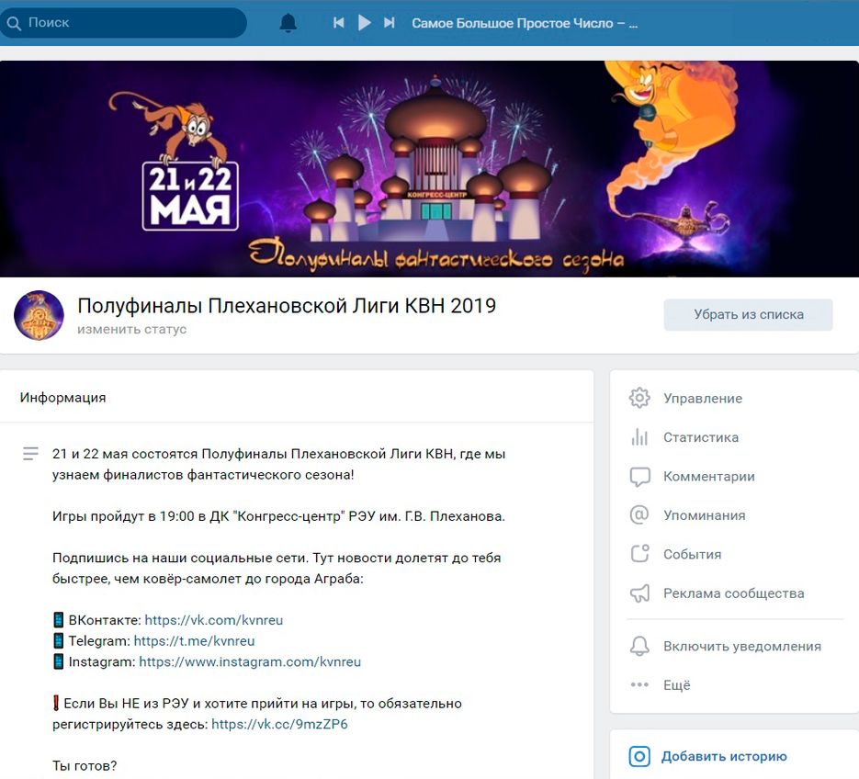Open Реклама сообщества menu item
The image size is (859, 779).
[734, 593]
